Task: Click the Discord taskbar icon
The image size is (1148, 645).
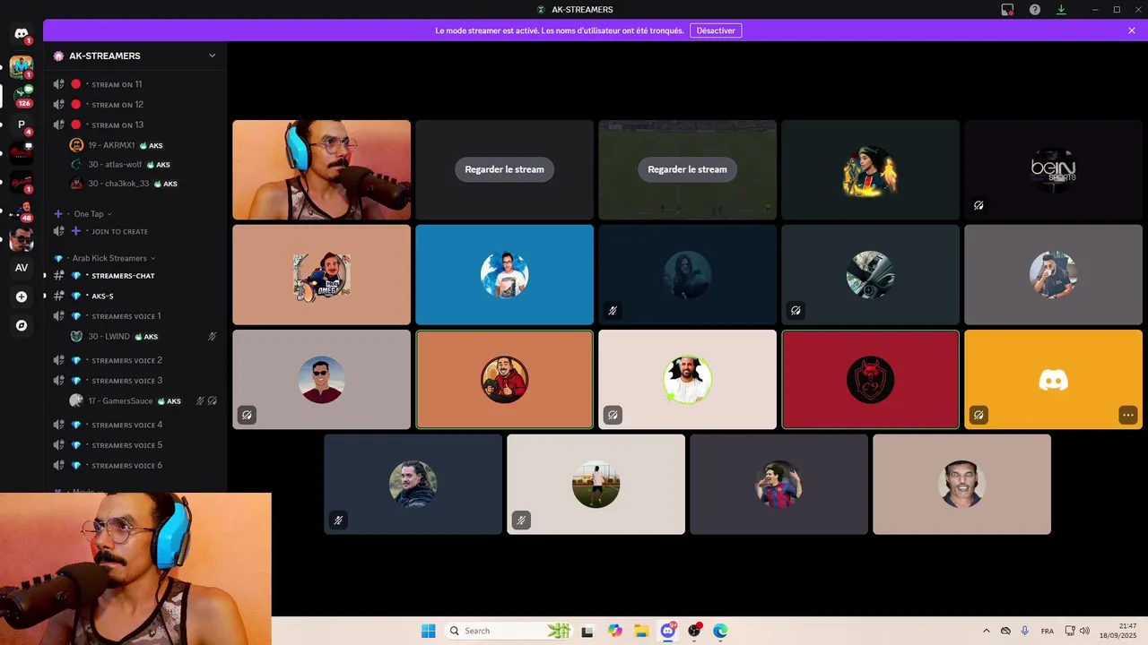Action: point(668,631)
